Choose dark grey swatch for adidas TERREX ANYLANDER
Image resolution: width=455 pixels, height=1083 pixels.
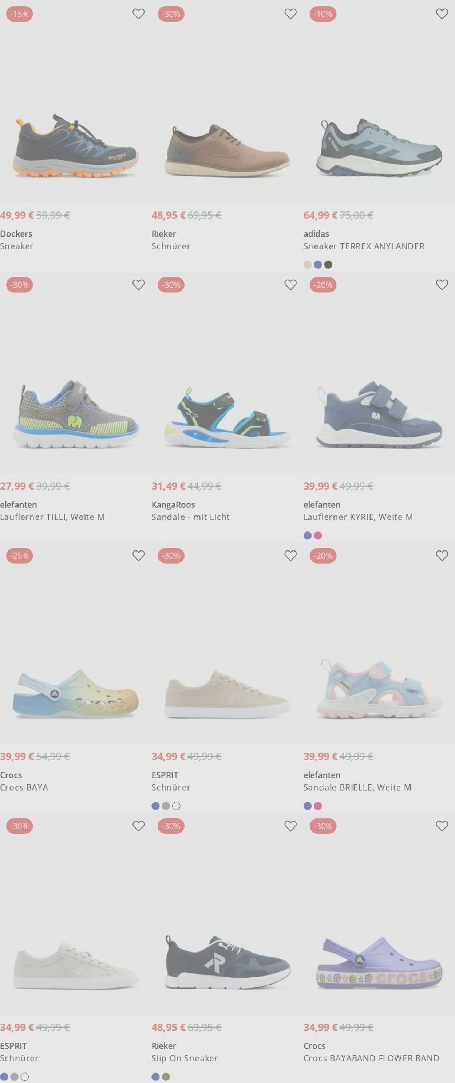click(328, 264)
